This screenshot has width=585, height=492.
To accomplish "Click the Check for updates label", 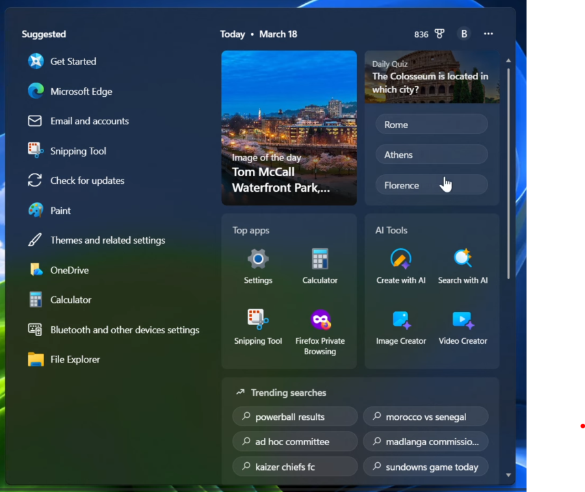I will point(87,181).
